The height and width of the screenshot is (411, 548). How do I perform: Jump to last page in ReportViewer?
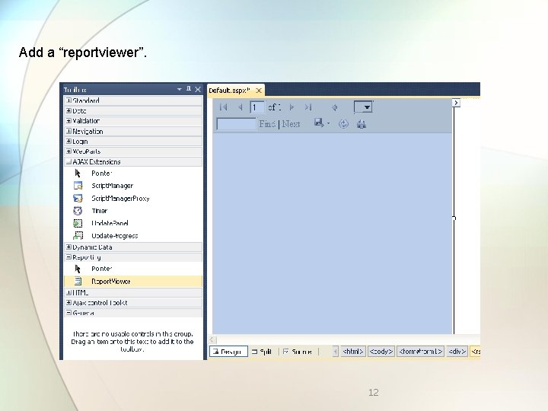(308, 107)
